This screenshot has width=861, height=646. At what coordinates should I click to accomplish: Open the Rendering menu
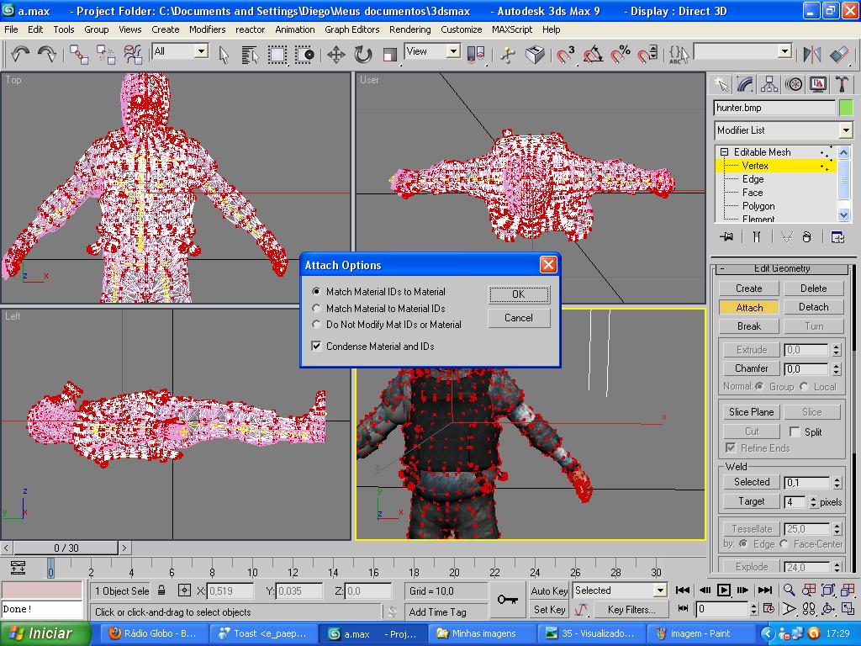[409, 29]
